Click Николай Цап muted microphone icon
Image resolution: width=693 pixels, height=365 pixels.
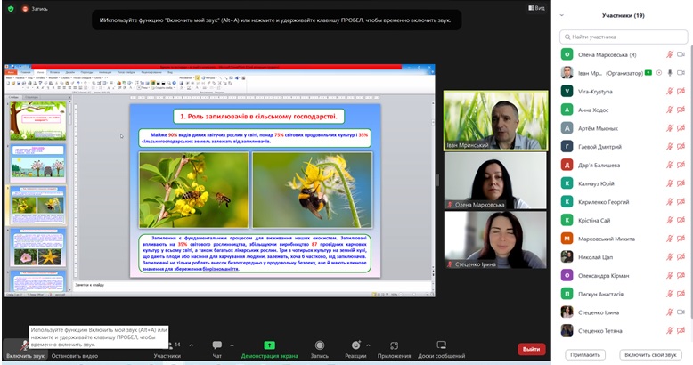coord(670,256)
